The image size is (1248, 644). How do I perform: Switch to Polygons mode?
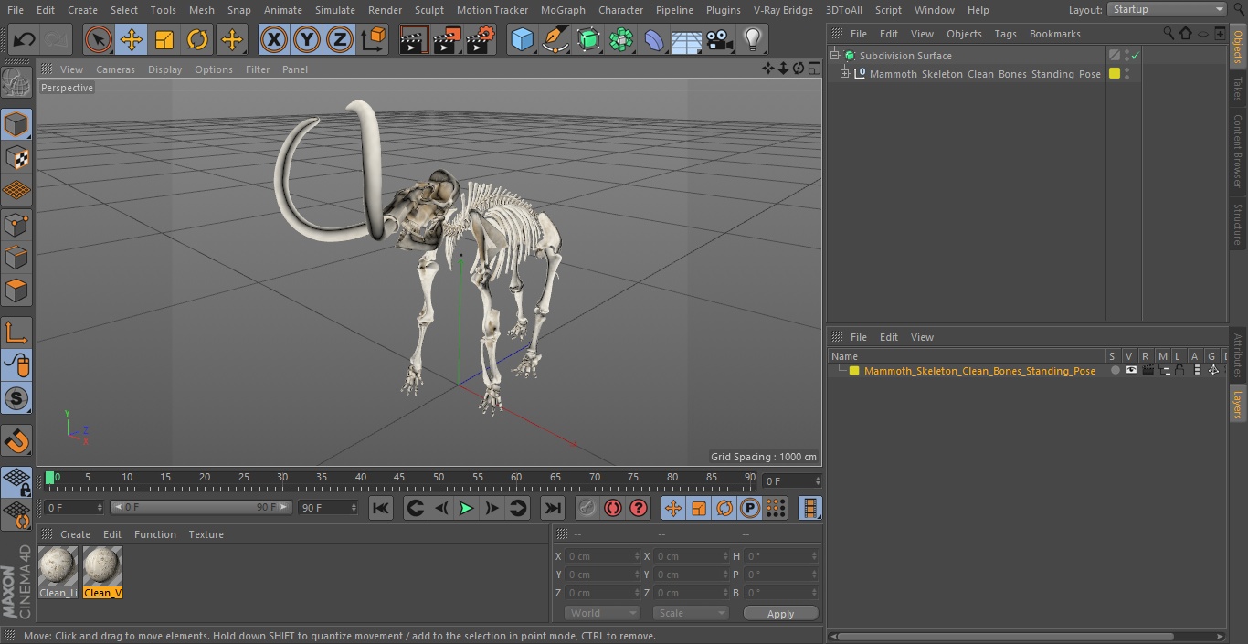click(x=16, y=290)
